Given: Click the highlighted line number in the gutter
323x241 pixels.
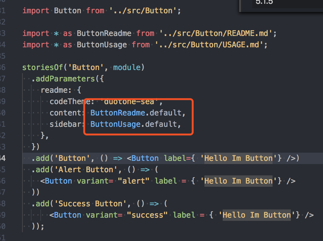Looking at the screenshot, I should pos(3,158).
